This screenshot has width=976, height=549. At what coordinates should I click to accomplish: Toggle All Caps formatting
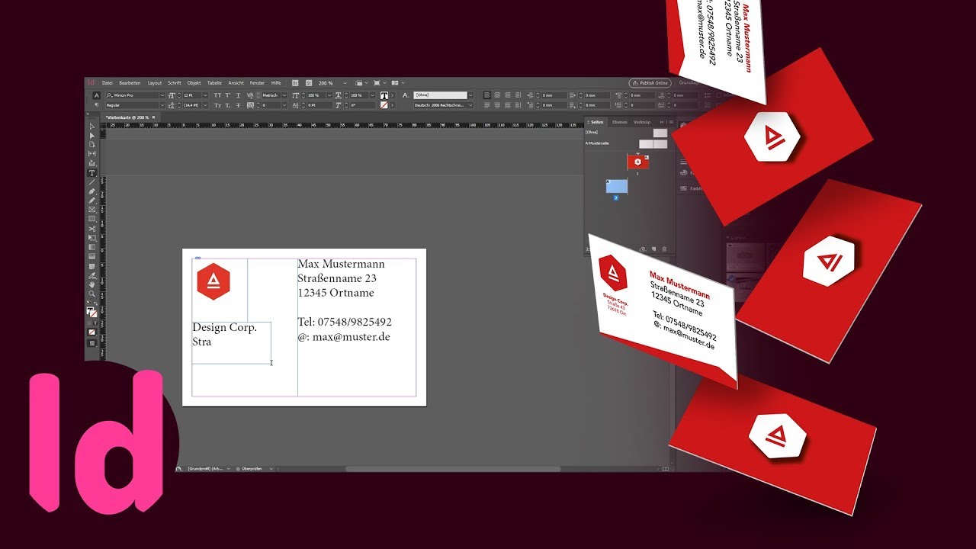[x=217, y=95]
